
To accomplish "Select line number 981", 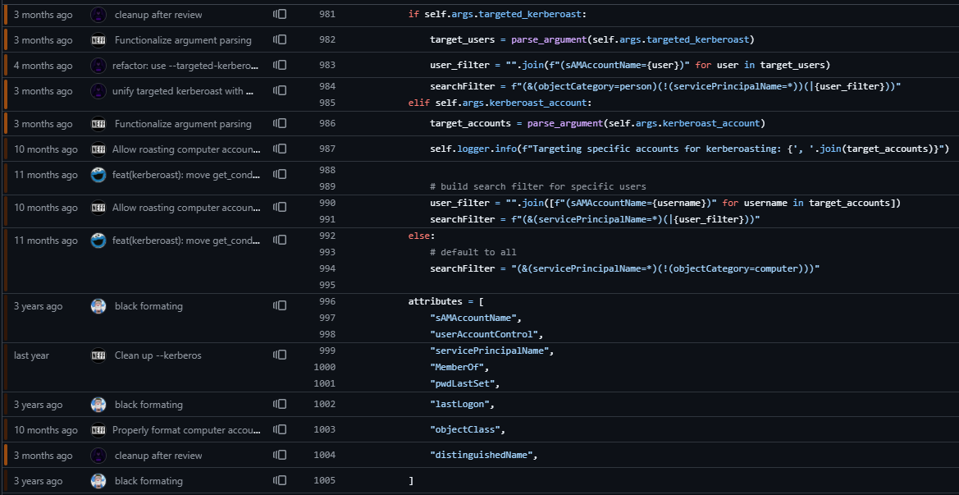I will [x=327, y=14].
